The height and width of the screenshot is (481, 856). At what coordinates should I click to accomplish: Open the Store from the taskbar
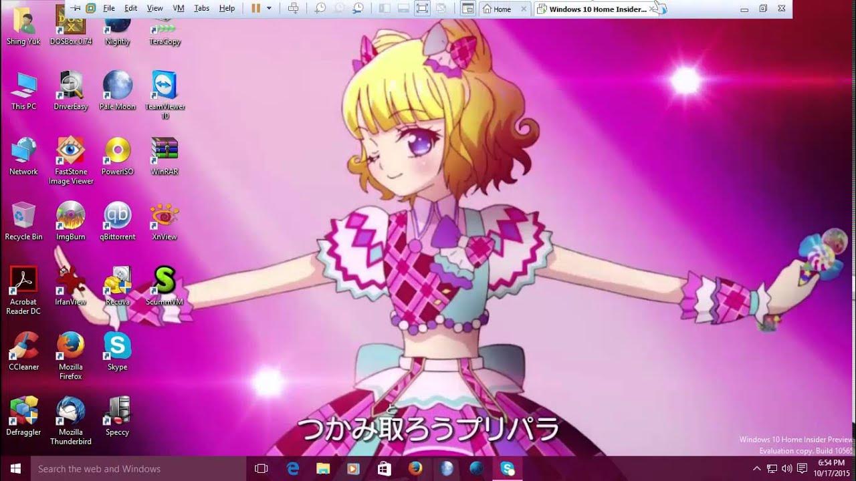(x=384, y=469)
